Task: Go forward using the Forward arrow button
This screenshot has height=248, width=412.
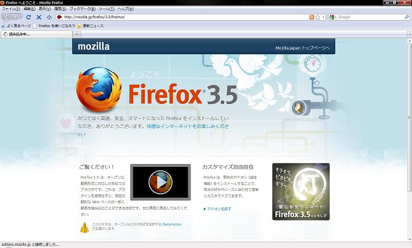Action: pos(15,17)
